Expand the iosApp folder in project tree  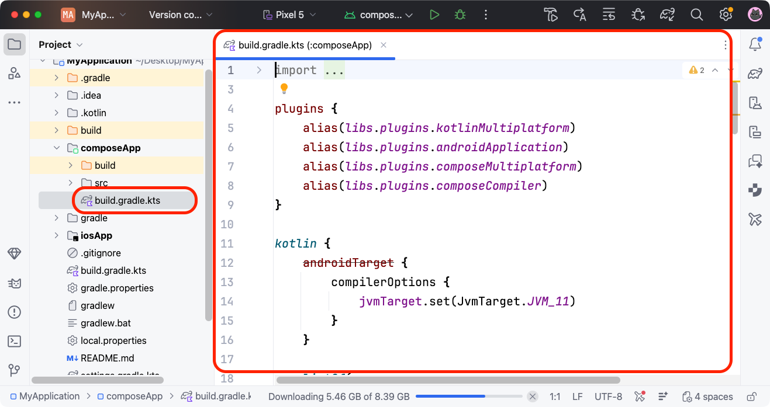coord(57,235)
